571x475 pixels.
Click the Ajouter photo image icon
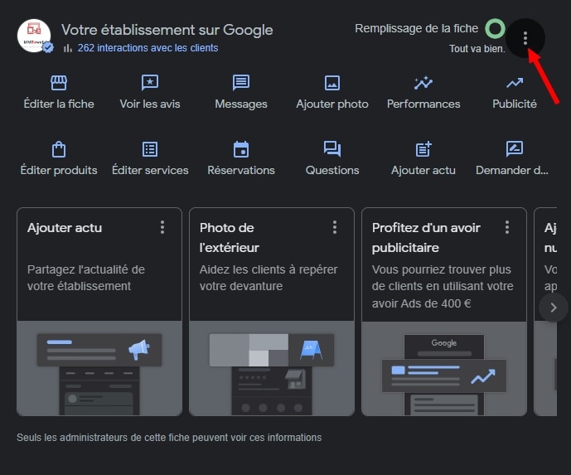coord(332,83)
